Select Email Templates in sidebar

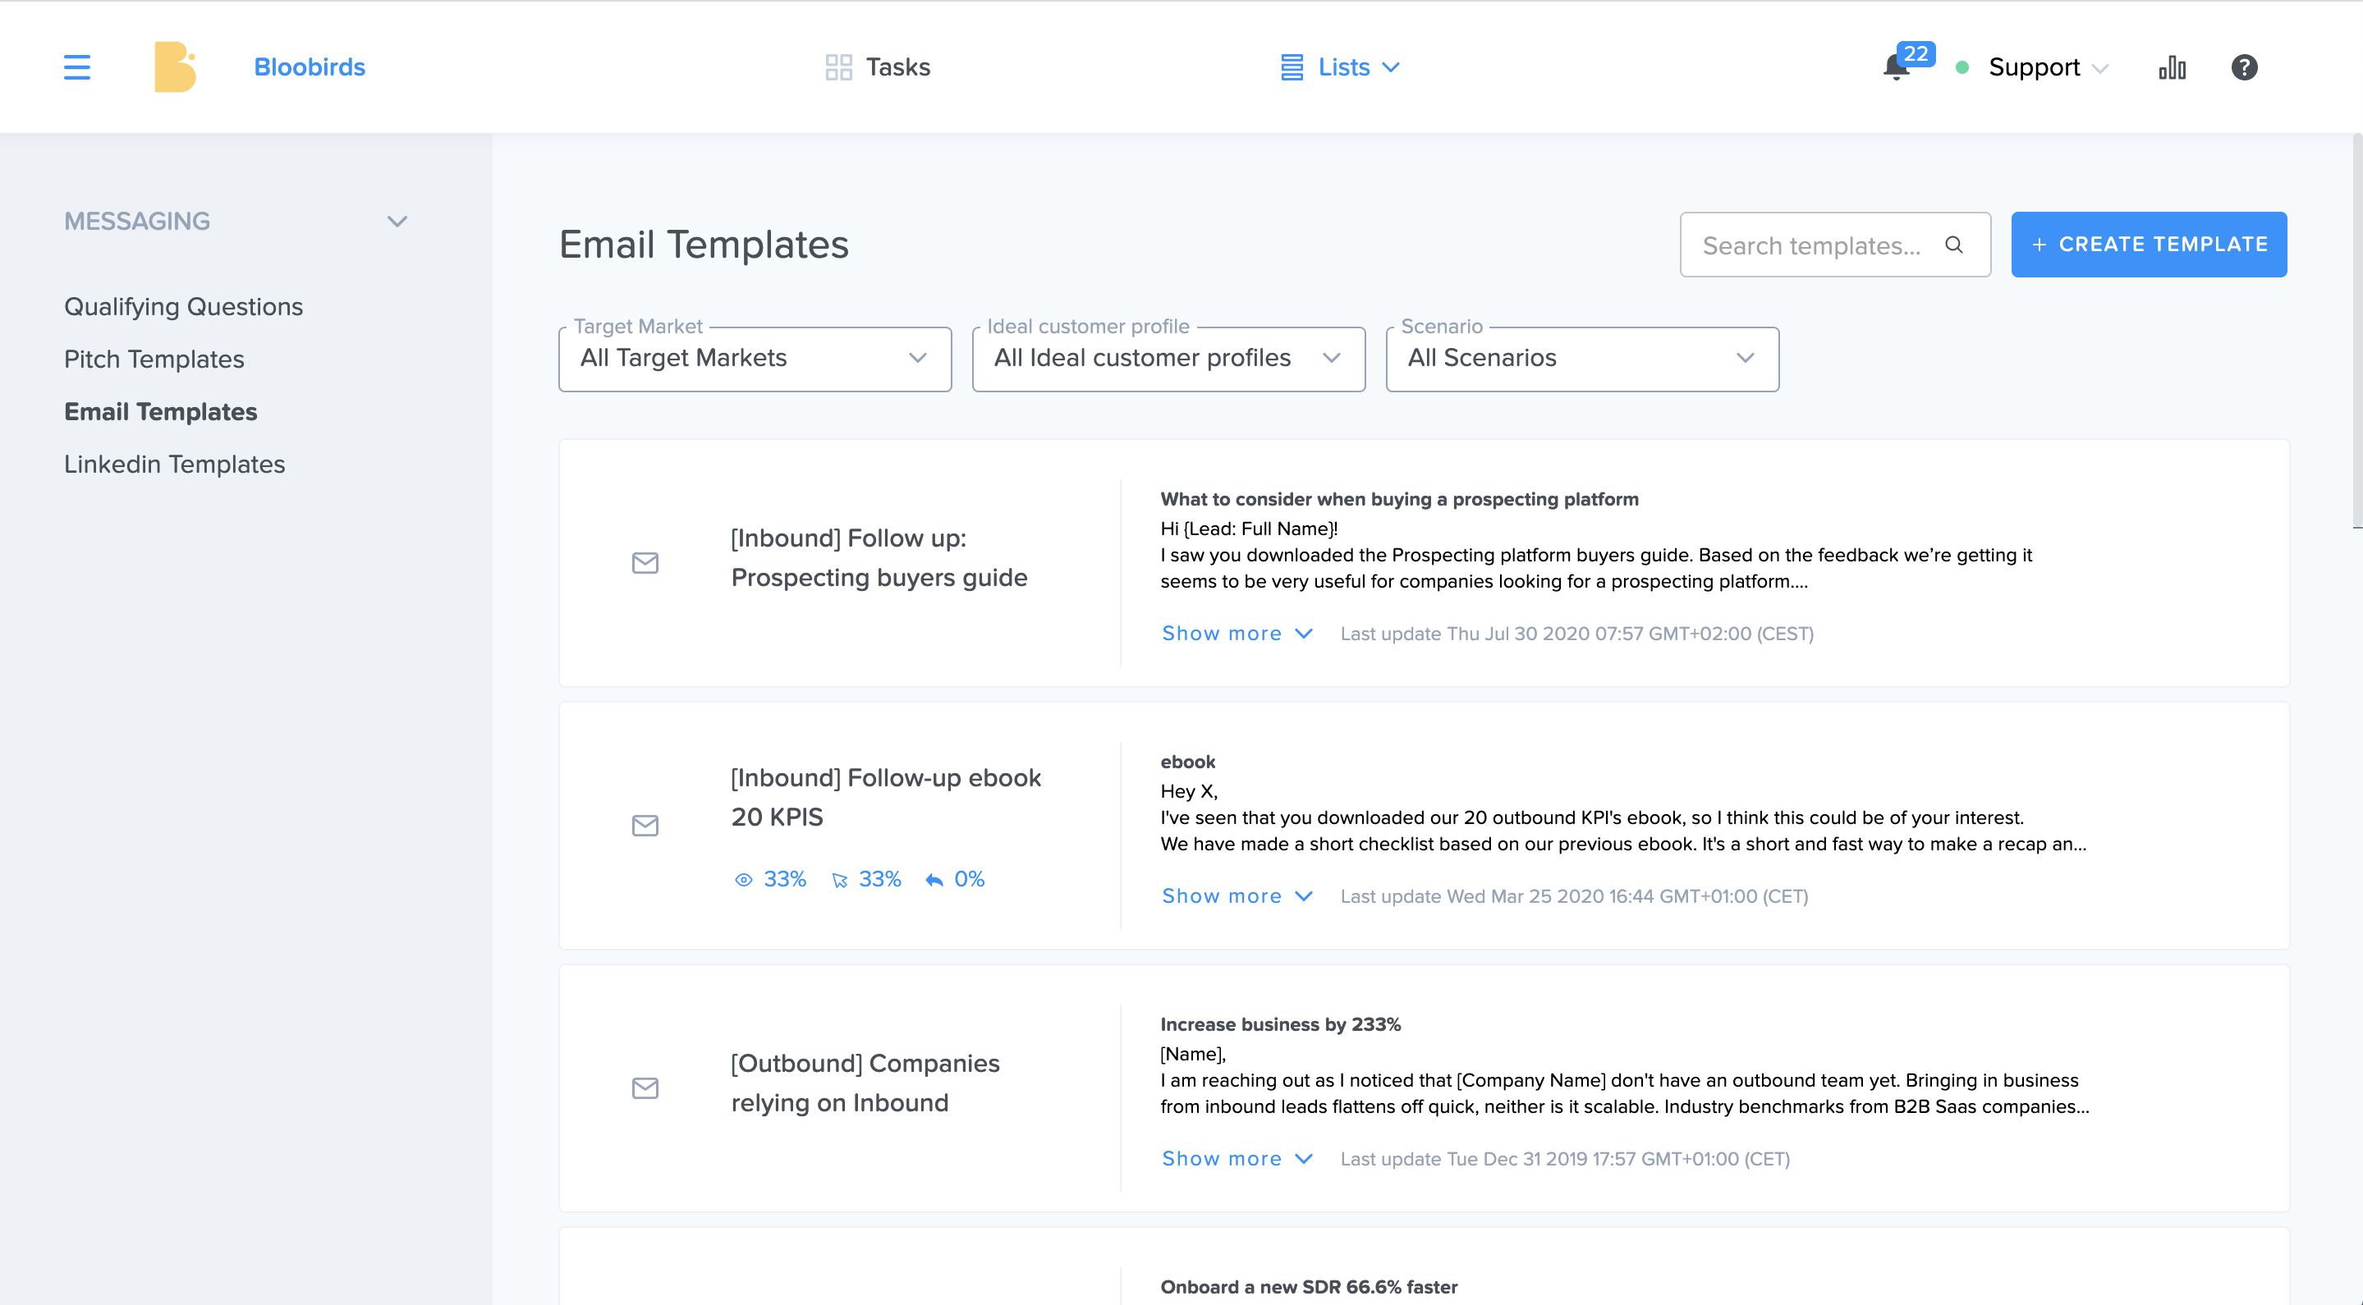tap(161, 412)
